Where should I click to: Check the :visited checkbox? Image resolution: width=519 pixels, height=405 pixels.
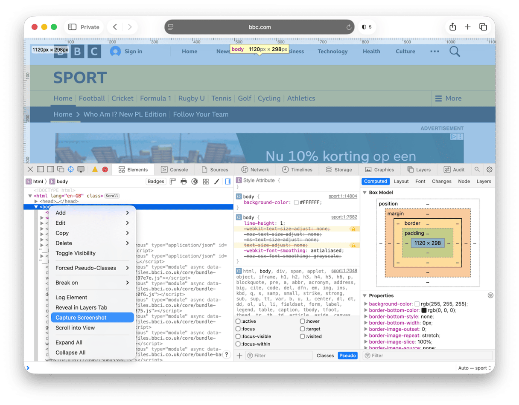(x=302, y=336)
